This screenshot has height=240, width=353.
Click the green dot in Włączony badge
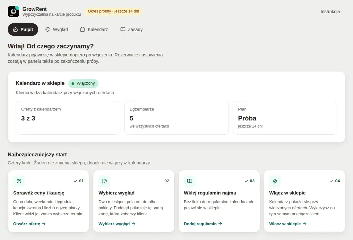click(x=73, y=84)
